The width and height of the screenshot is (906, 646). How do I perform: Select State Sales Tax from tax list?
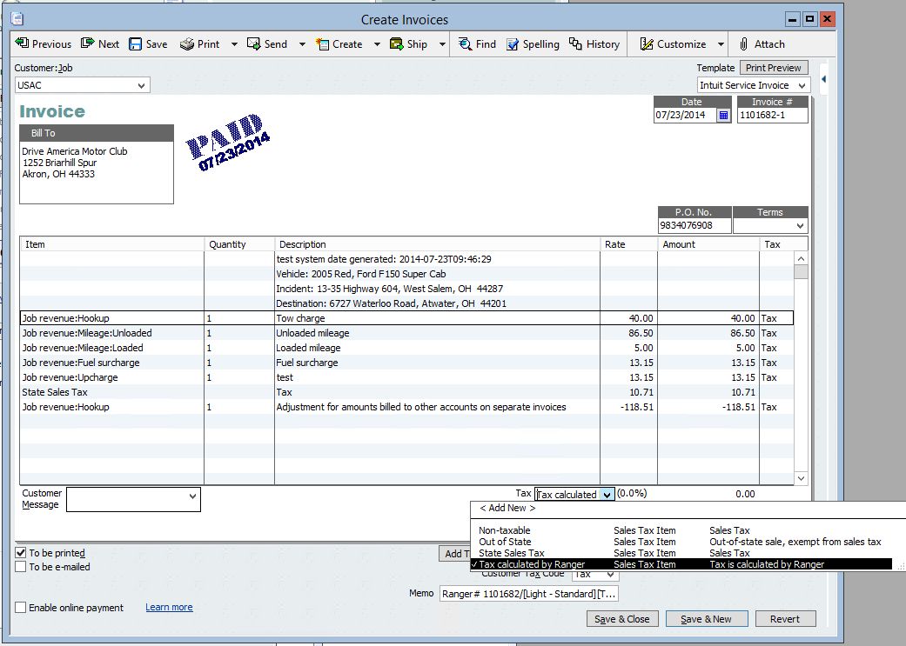click(512, 553)
